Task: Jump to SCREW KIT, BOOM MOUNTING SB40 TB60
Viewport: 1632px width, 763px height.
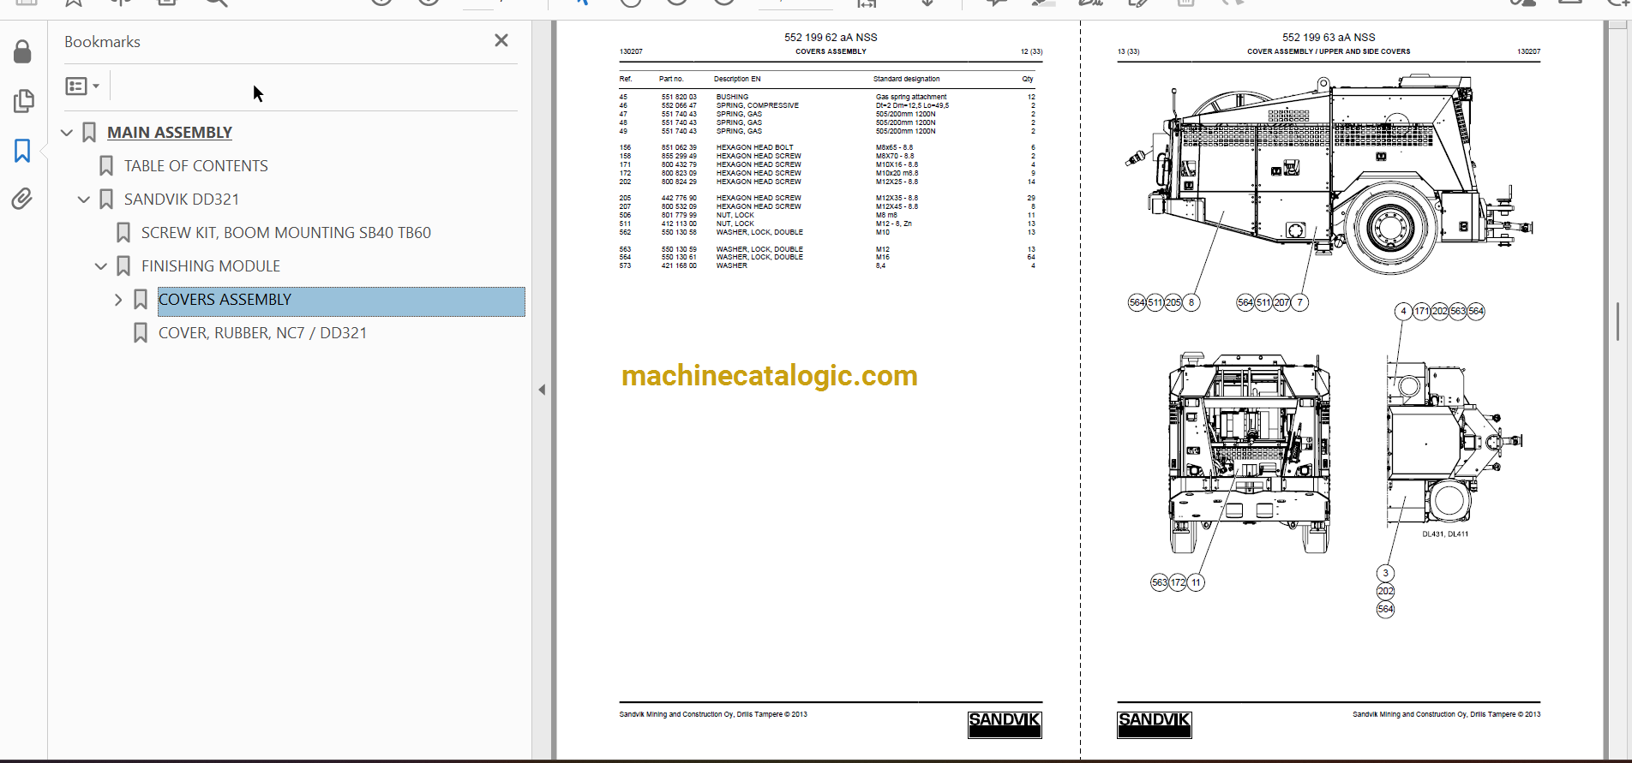Action: click(286, 233)
